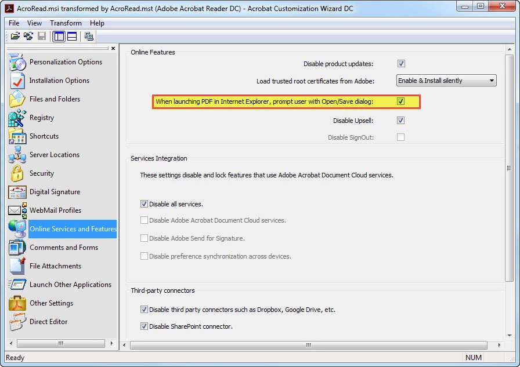This screenshot has height=367, width=520.
Task: Click the Comments and Forms icon
Action: click(17, 248)
